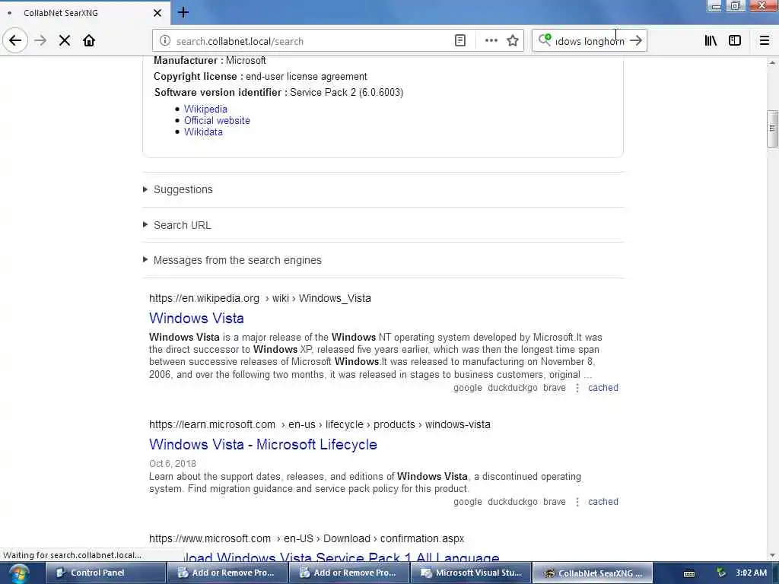Image resolution: width=779 pixels, height=584 pixels.
Task: Show the sidebar panel
Action: (735, 41)
